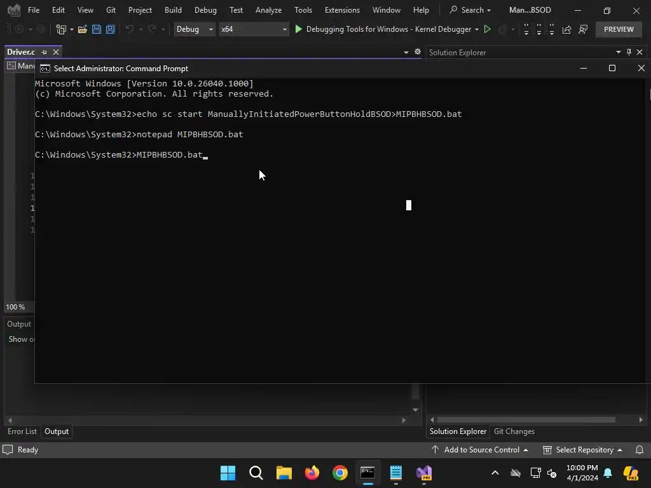
Task: Open the Search dropdown in title bar
Action: (470, 10)
